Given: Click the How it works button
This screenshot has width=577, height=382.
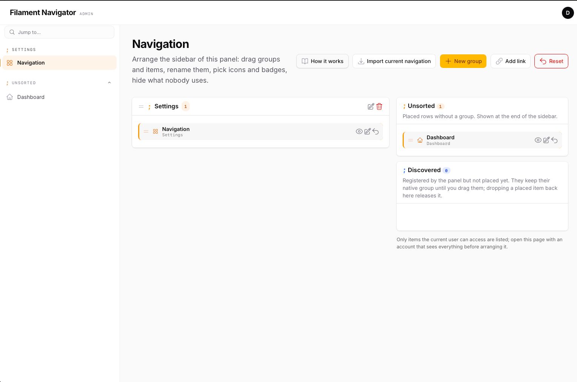Looking at the screenshot, I should click(x=322, y=61).
